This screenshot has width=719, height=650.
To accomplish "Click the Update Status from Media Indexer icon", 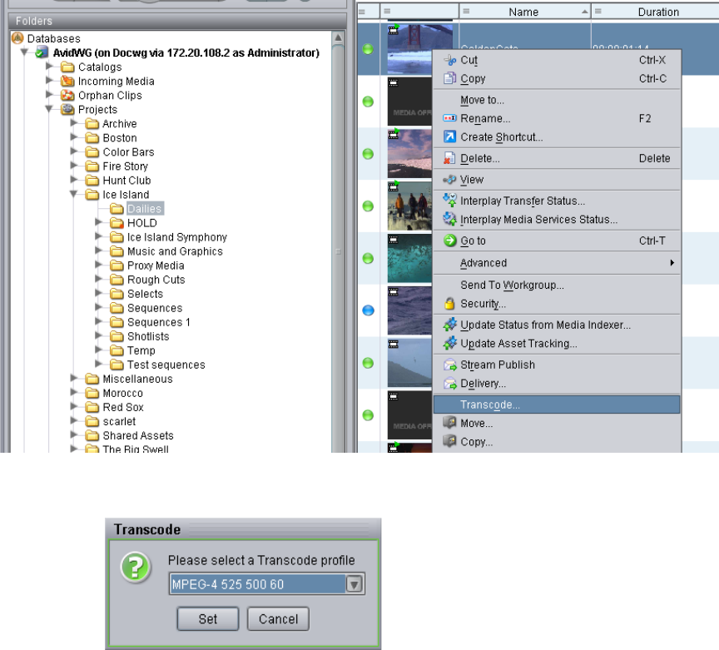I will 450,325.
